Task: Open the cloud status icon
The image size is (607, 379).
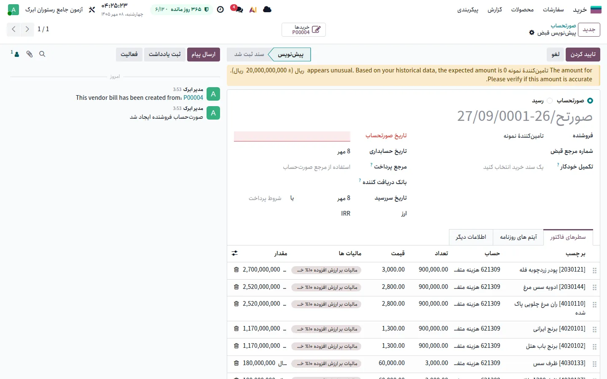Action: pyautogui.click(x=267, y=9)
